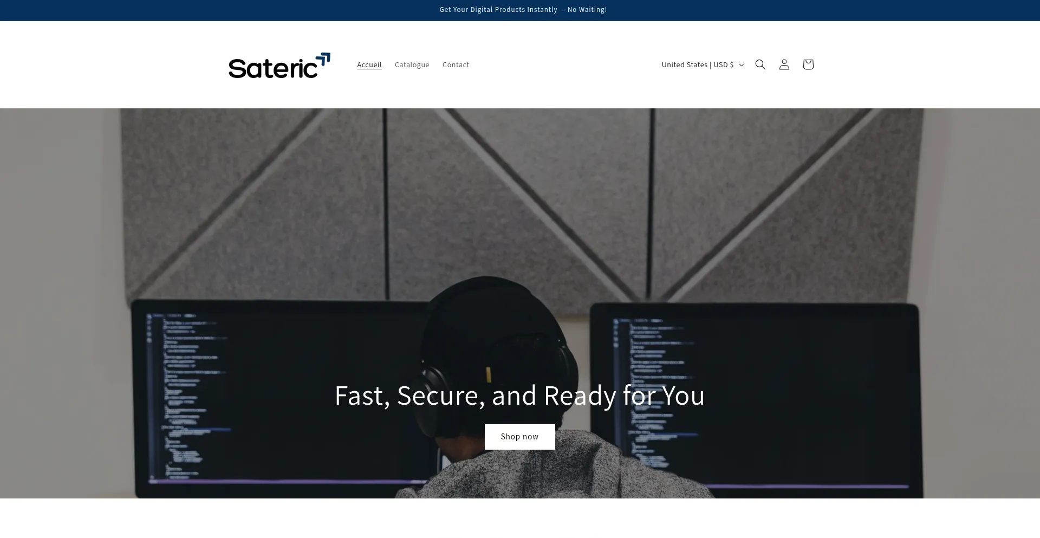
Task: Click the chevron beside USD $
Action: click(x=741, y=65)
